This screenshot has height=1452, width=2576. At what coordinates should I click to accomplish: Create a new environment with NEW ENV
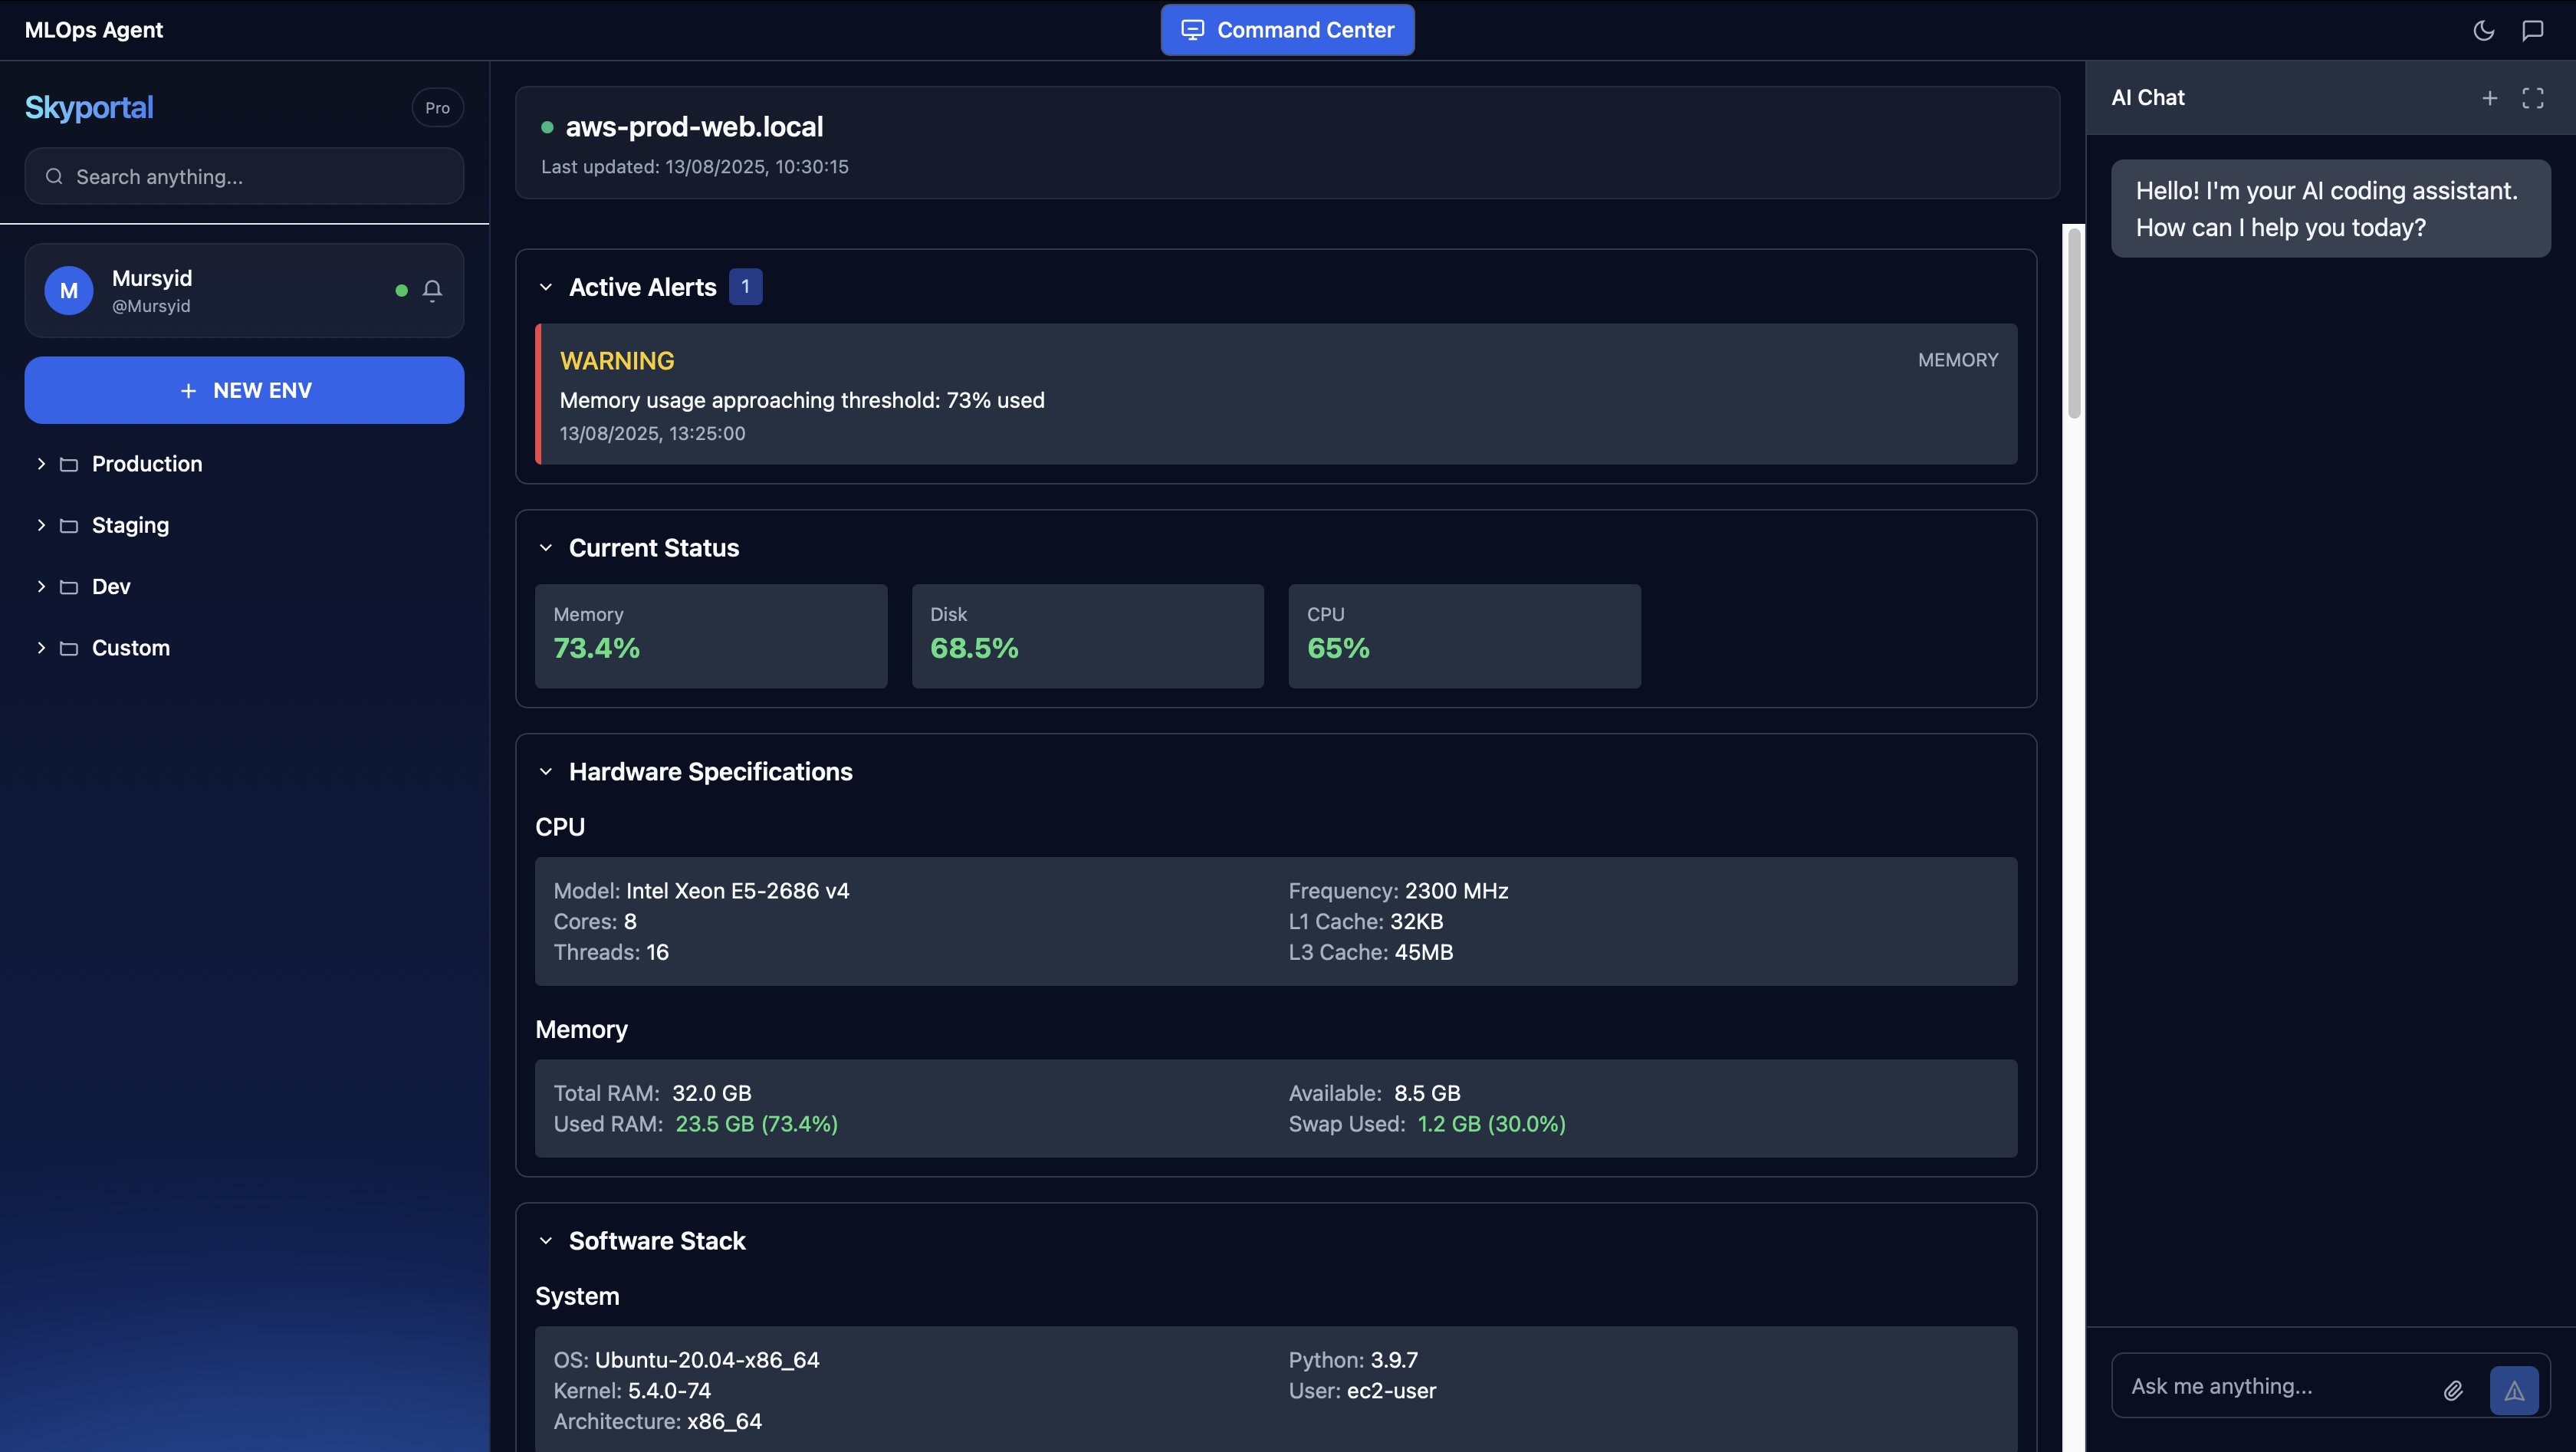tap(244, 390)
